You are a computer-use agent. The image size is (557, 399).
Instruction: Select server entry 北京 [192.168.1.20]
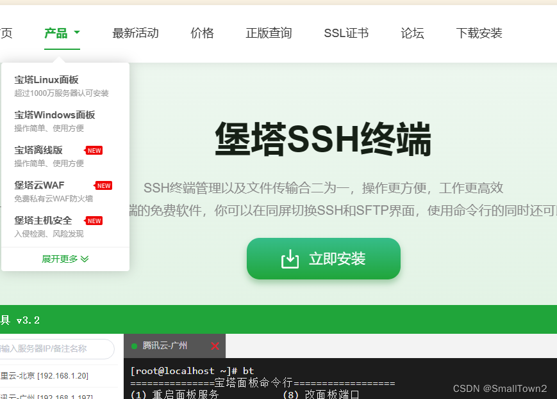44,375
